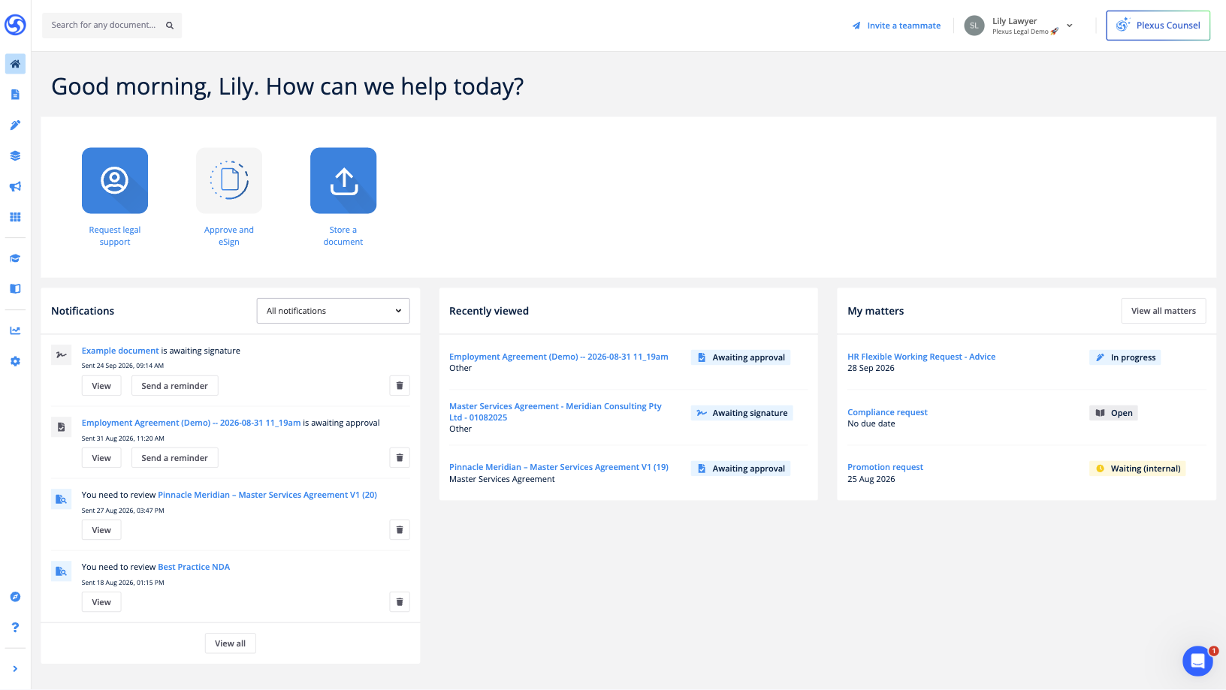Open the chat widget bubble
Viewport: 1226px width, 690px height.
tap(1197, 661)
